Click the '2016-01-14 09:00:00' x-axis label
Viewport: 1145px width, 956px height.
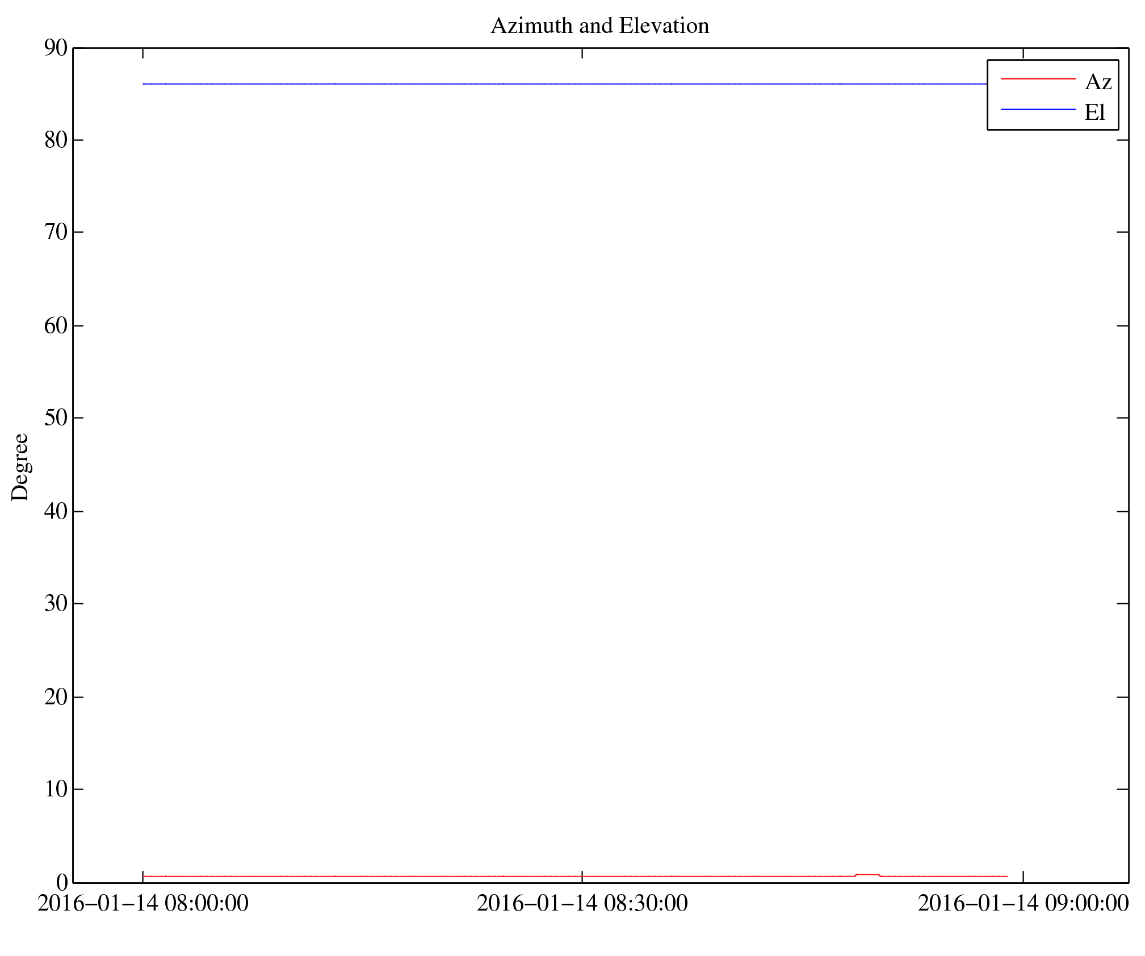point(1022,904)
